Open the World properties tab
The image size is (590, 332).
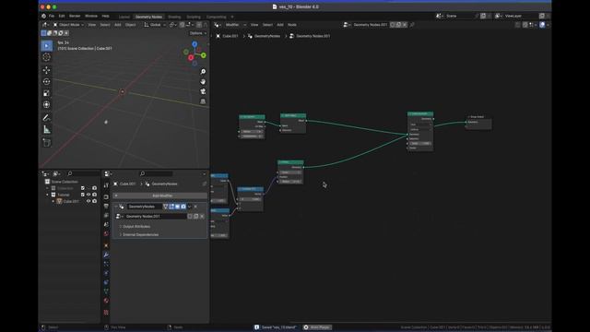tap(106, 233)
